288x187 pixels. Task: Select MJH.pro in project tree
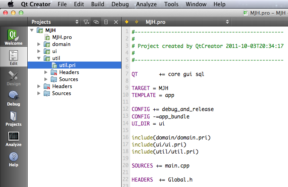62,37
